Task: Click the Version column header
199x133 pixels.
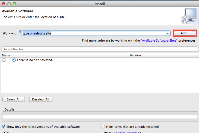Action: (x=162, y=55)
